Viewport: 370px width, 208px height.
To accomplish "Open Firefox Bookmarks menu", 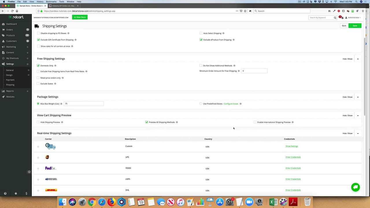I will tap(51, 2).
